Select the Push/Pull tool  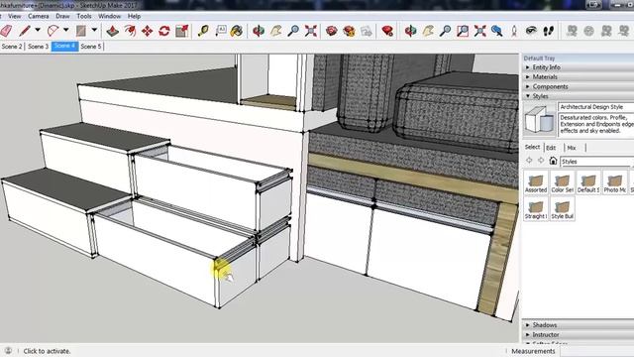coord(112,31)
